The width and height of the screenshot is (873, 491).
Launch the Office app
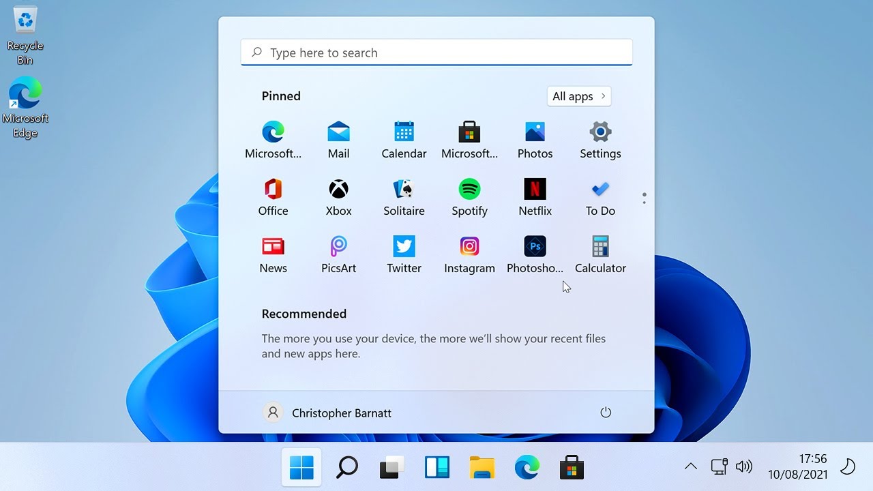tap(273, 198)
